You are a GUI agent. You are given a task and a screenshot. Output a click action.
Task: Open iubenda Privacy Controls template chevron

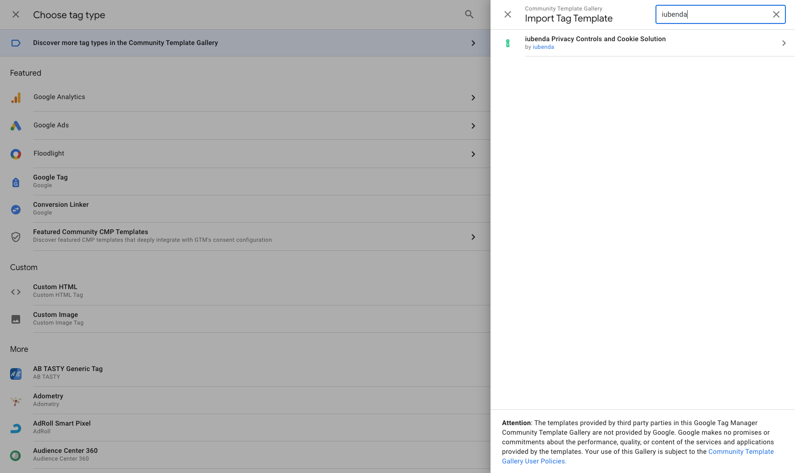click(x=784, y=43)
